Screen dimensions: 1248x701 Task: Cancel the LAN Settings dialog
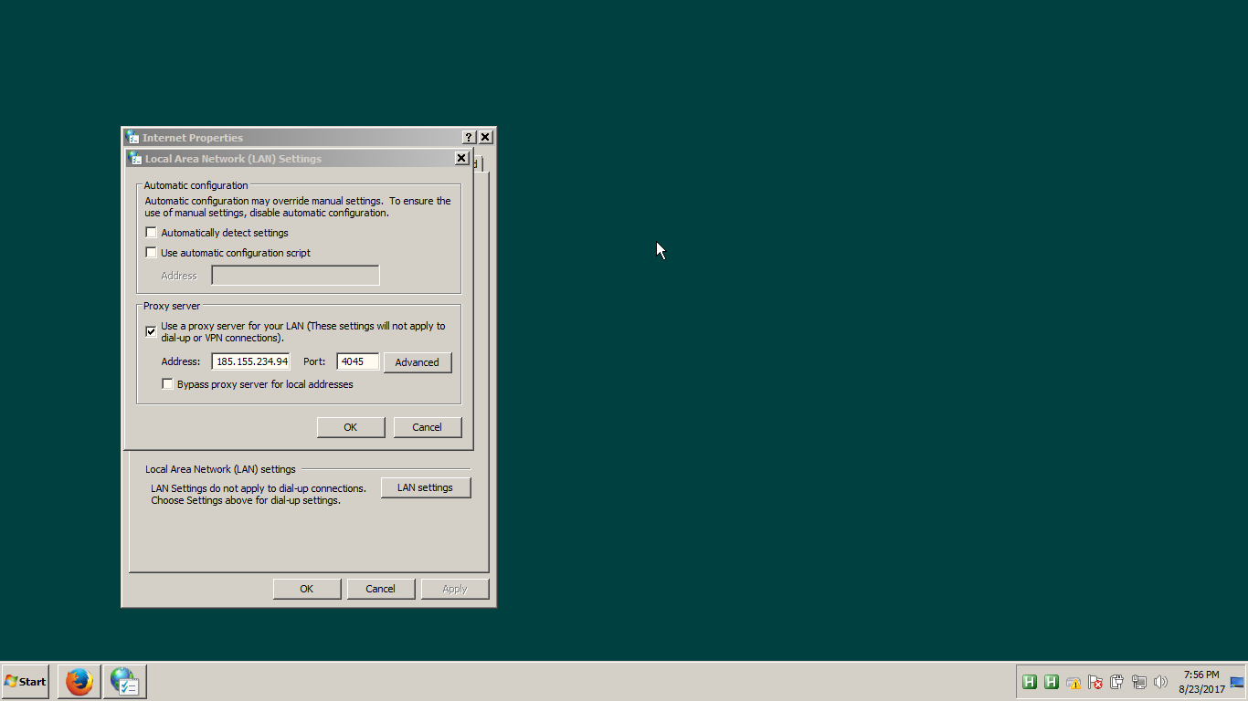427,427
